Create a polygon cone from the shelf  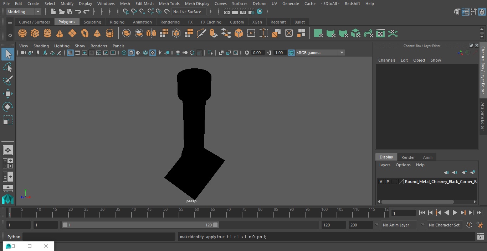pyautogui.click(x=60, y=33)
